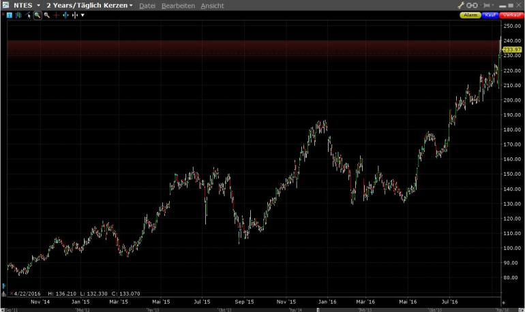Image resolution: width=525 pixels, height=312 pixels.
Task: Expand the toolbar overflow triangle
Action: [x=82, y=16]
